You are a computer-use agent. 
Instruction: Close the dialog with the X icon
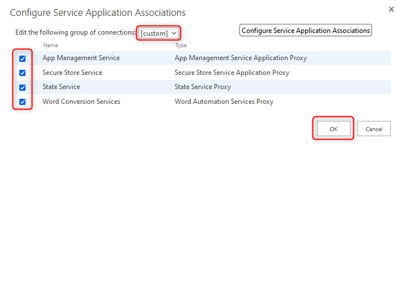[391, 9]
